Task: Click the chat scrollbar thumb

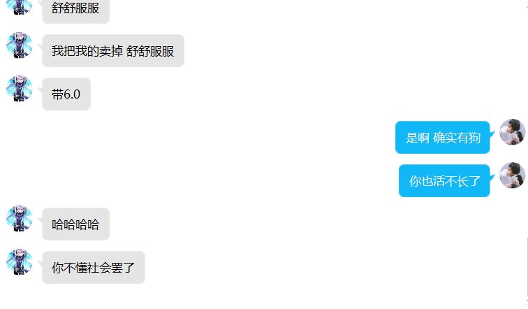Action: click(x=527, y=266)
